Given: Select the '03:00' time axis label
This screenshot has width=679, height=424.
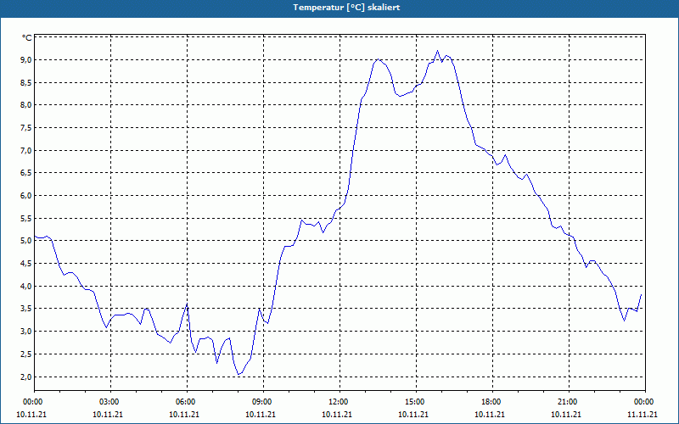Looking at the screenshot, I should pyautogui.click(x=109, y=402).
